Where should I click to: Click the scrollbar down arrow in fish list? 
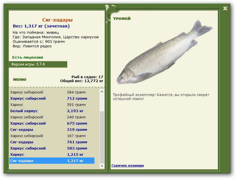click(x=102, y=166)
